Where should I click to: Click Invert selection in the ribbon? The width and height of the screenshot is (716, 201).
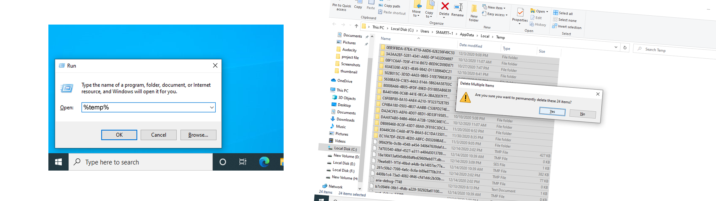567,27
